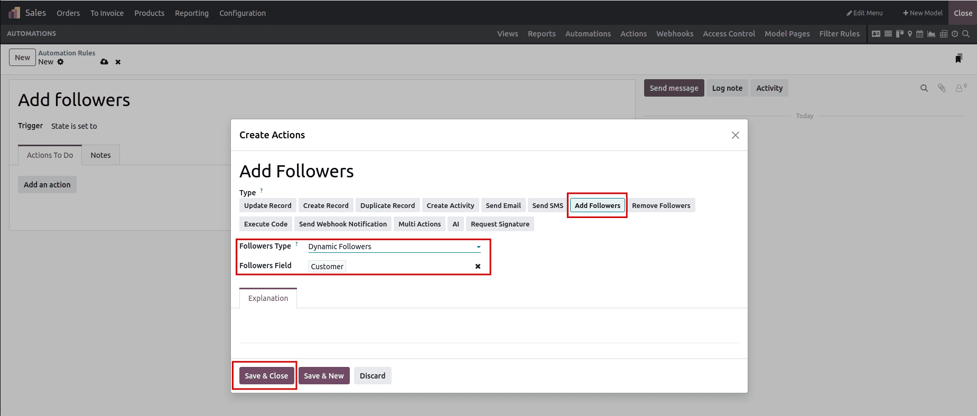Viewport: 977px width, 416px height.
Task: Select Duplicate Record action type
Action: click(x=388, y=205)
